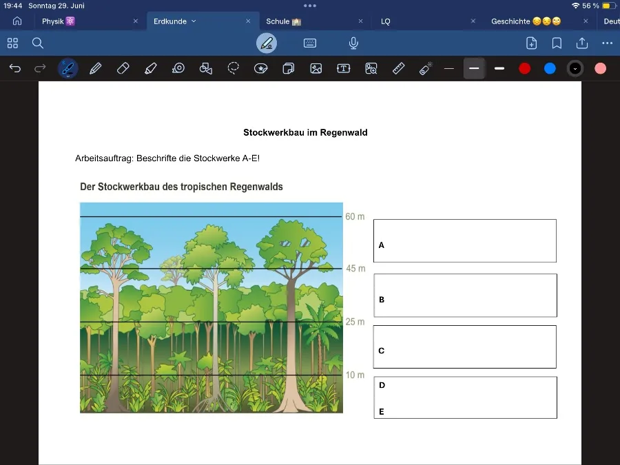620x465 pixels.
Task: Tap the answer box labeled B
Action: (466, 296)
